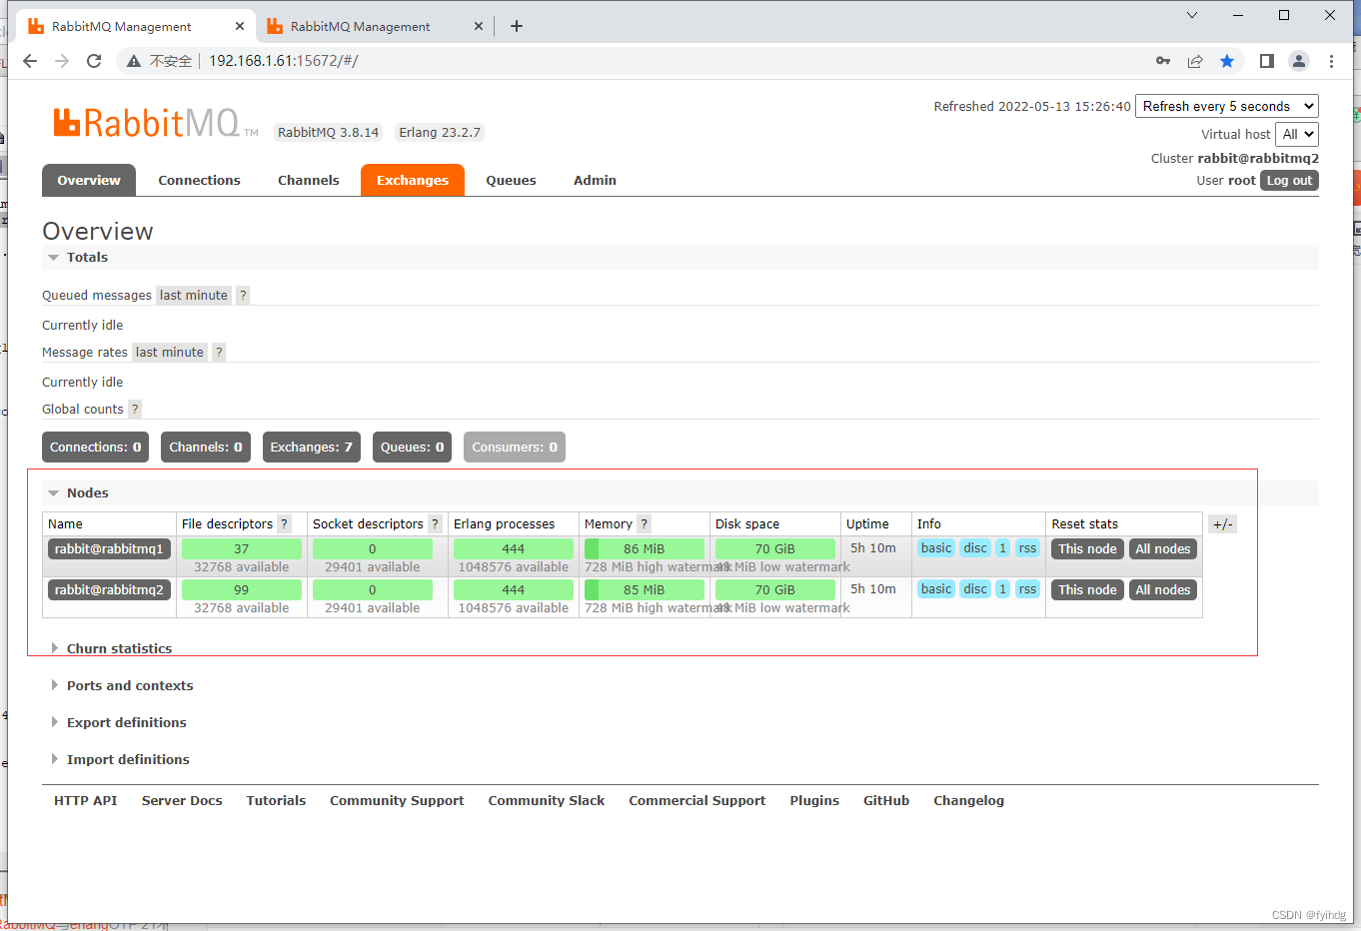The width and height of the screenshot is (1361, 931).
Task: Switch to the Connections tab
Action: 199,180
